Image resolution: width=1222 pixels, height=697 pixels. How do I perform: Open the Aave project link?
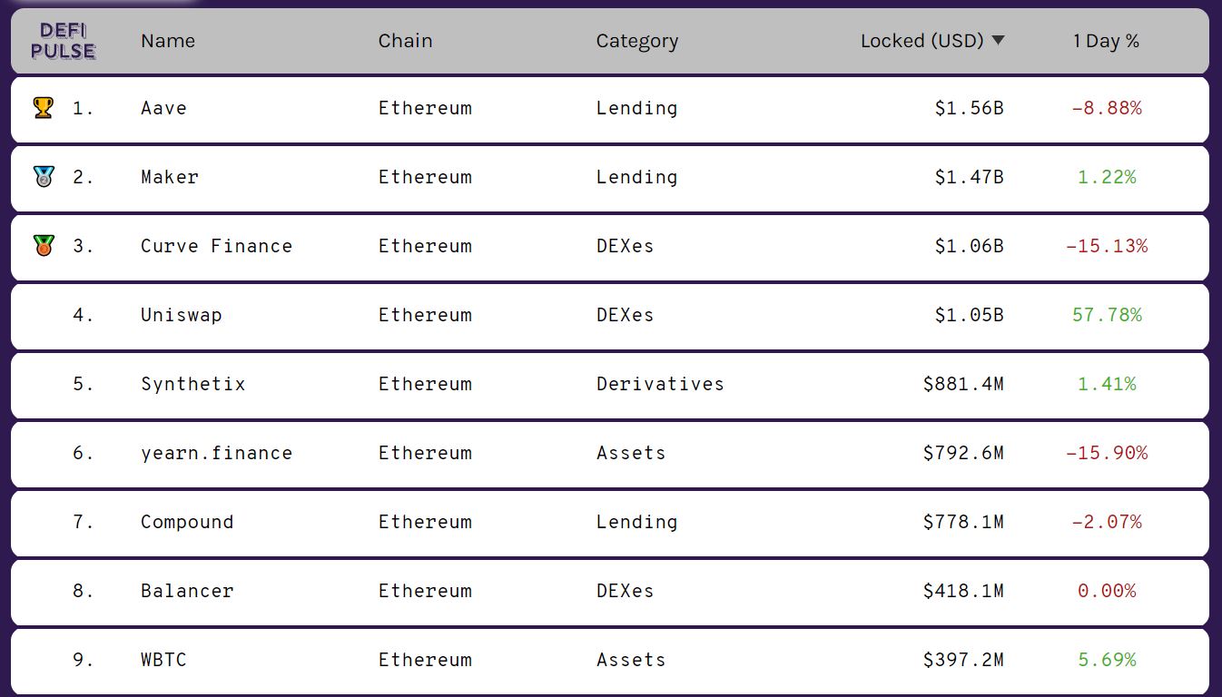163,108
